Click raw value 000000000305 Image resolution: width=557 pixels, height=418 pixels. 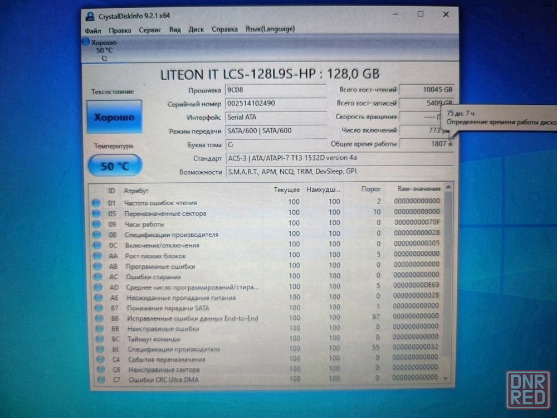(x=417, y=243)
